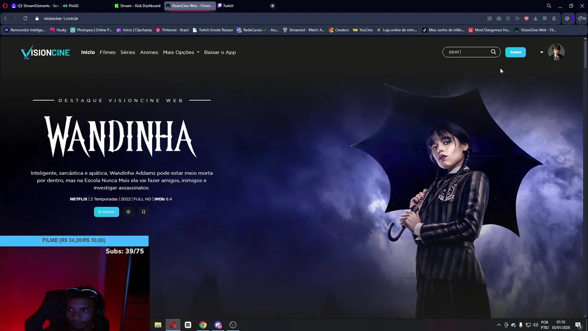Open VisionCine Web - Fil... bookmark
This screenshot has width=588, height=331.
tap(535, 30)
